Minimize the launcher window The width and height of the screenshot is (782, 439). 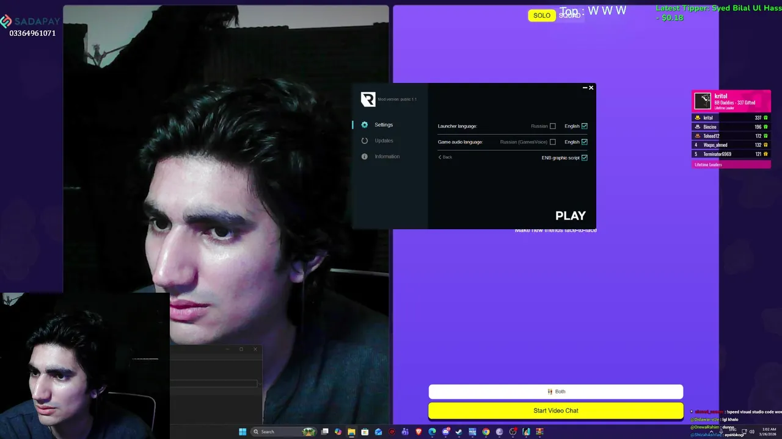coord(585,88)
